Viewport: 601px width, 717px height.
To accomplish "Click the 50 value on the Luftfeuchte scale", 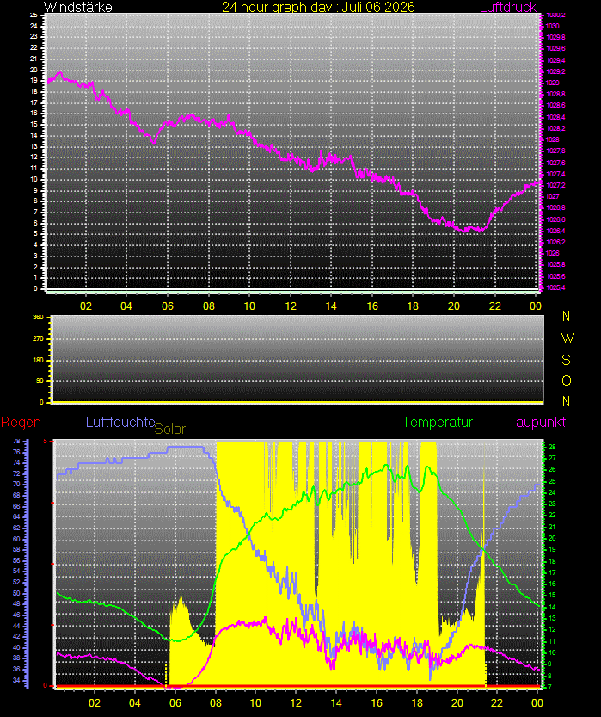I will click(16, 593).
